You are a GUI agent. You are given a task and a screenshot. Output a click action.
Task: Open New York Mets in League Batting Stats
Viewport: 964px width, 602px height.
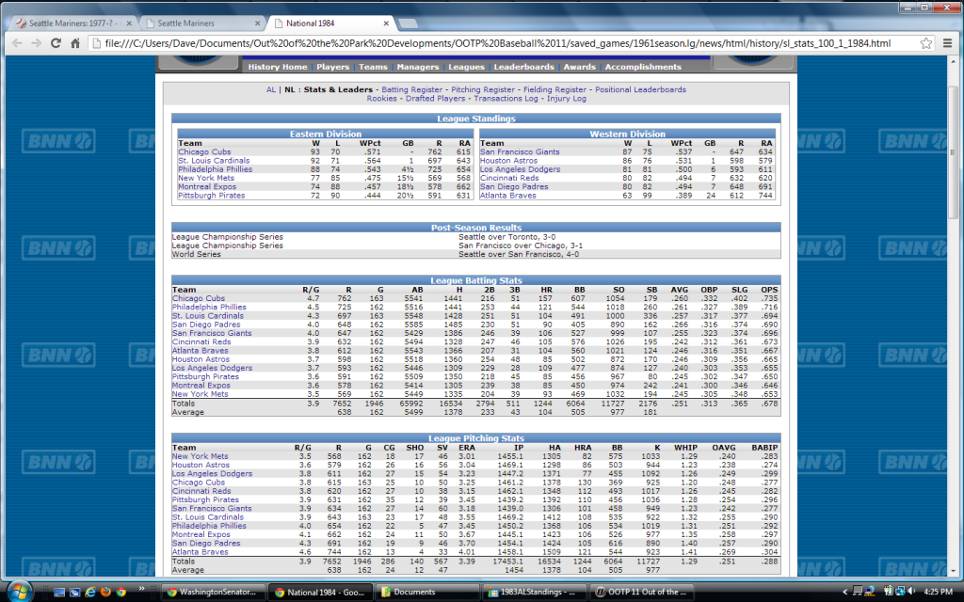click(200, 394)
